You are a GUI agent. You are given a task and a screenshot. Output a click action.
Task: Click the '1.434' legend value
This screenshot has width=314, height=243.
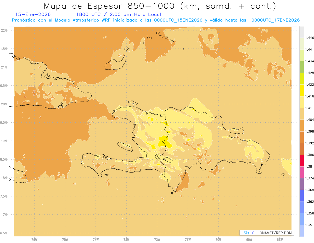coord(310,61)
